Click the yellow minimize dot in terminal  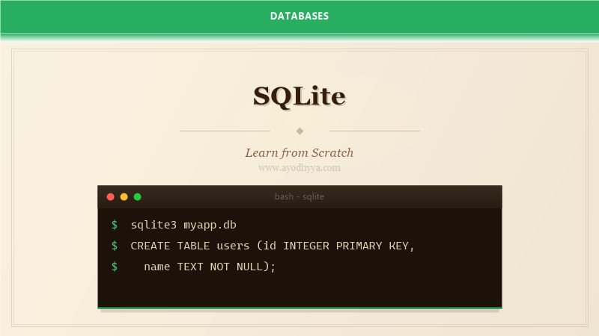coord(124,196)
